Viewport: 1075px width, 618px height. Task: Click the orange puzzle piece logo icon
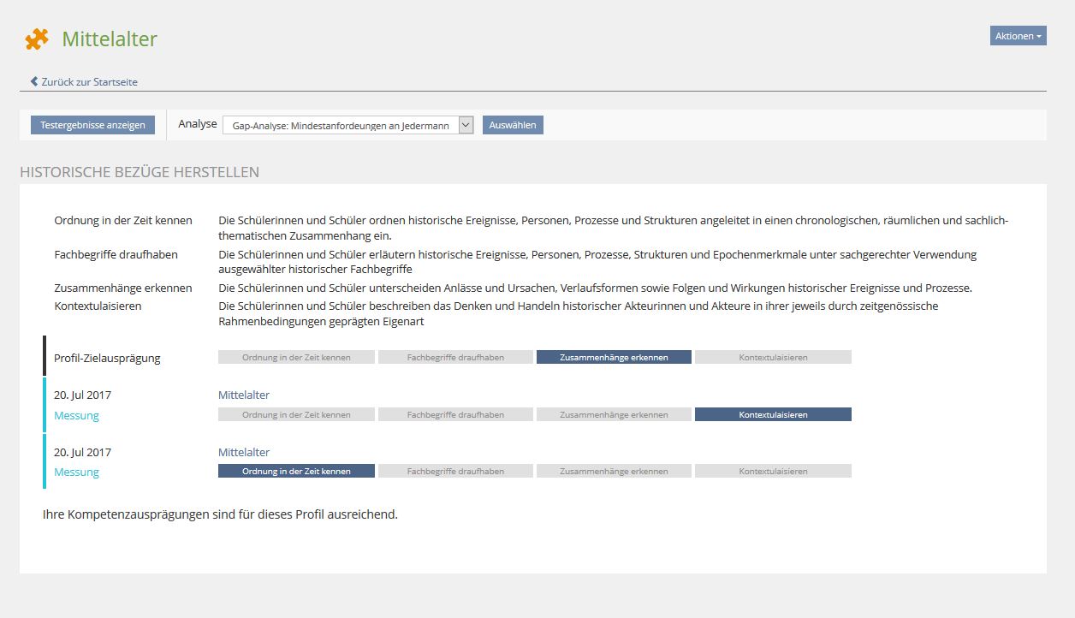click(37, 39)
